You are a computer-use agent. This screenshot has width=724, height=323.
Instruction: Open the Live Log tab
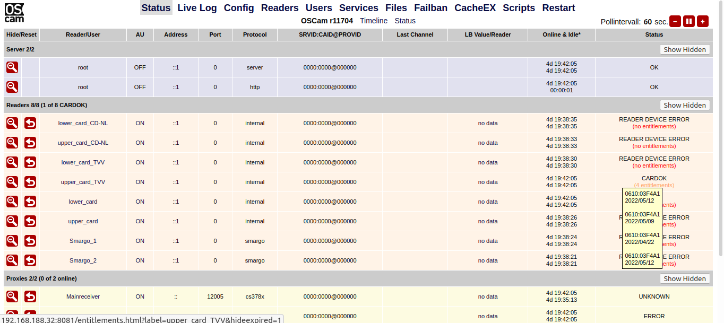(197, 8)
